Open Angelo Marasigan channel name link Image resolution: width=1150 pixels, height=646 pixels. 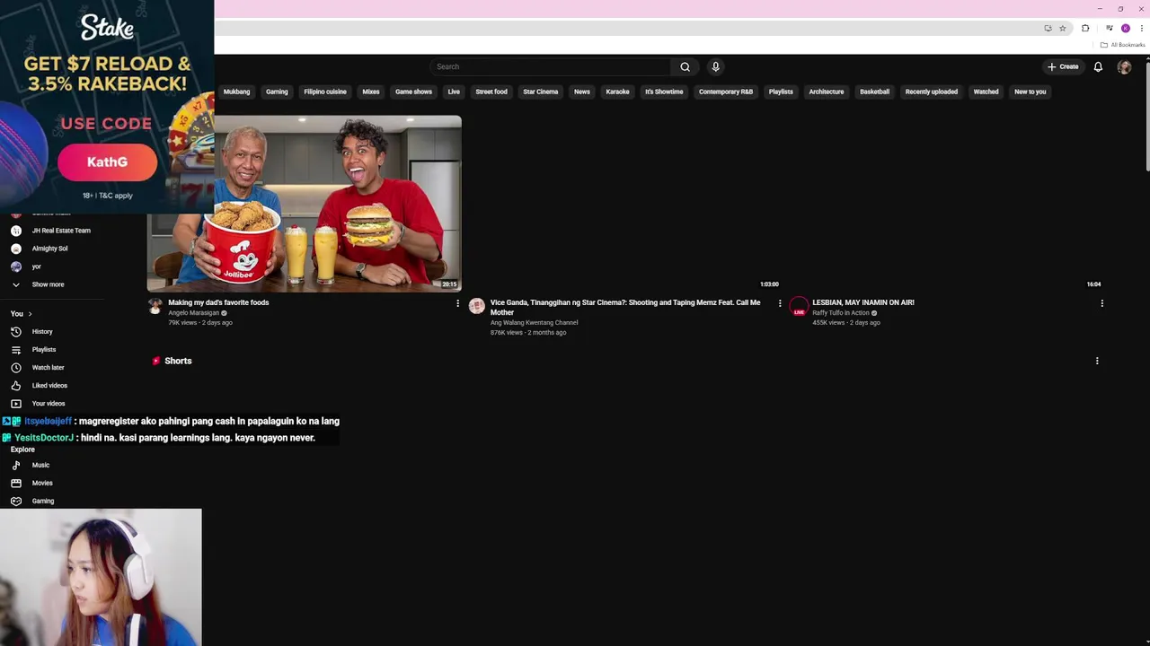[193, 313]
